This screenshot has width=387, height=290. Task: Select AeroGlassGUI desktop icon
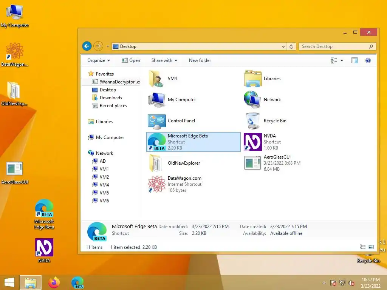(x=15, y=173)
